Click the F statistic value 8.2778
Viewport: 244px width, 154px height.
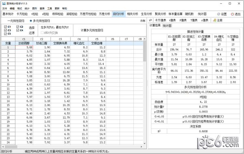click(x=203, y=107)
